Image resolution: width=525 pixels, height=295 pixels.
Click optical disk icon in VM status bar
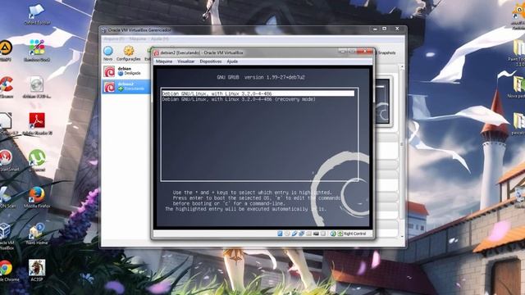coord(287,234)
